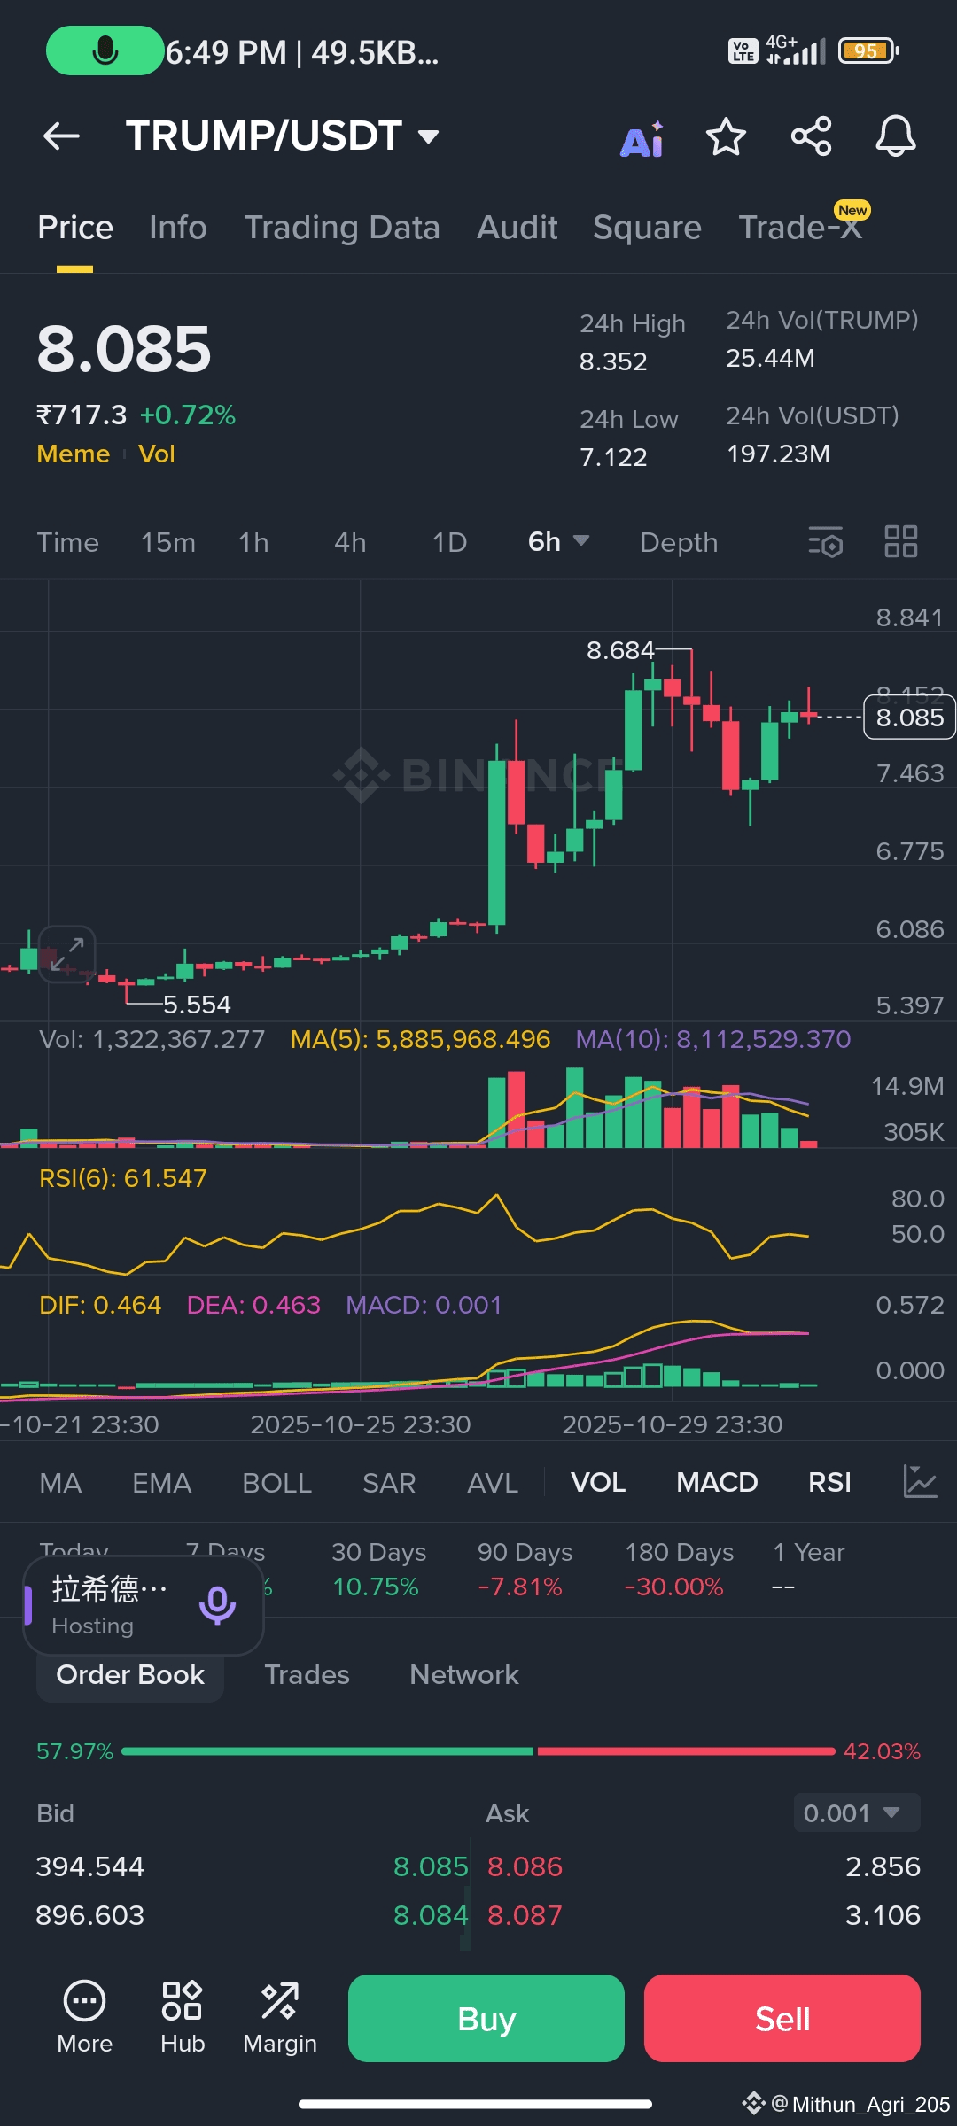This screenshot has height=2126, width=957.
Task: Open More options icon
Action: point(85,2018)
